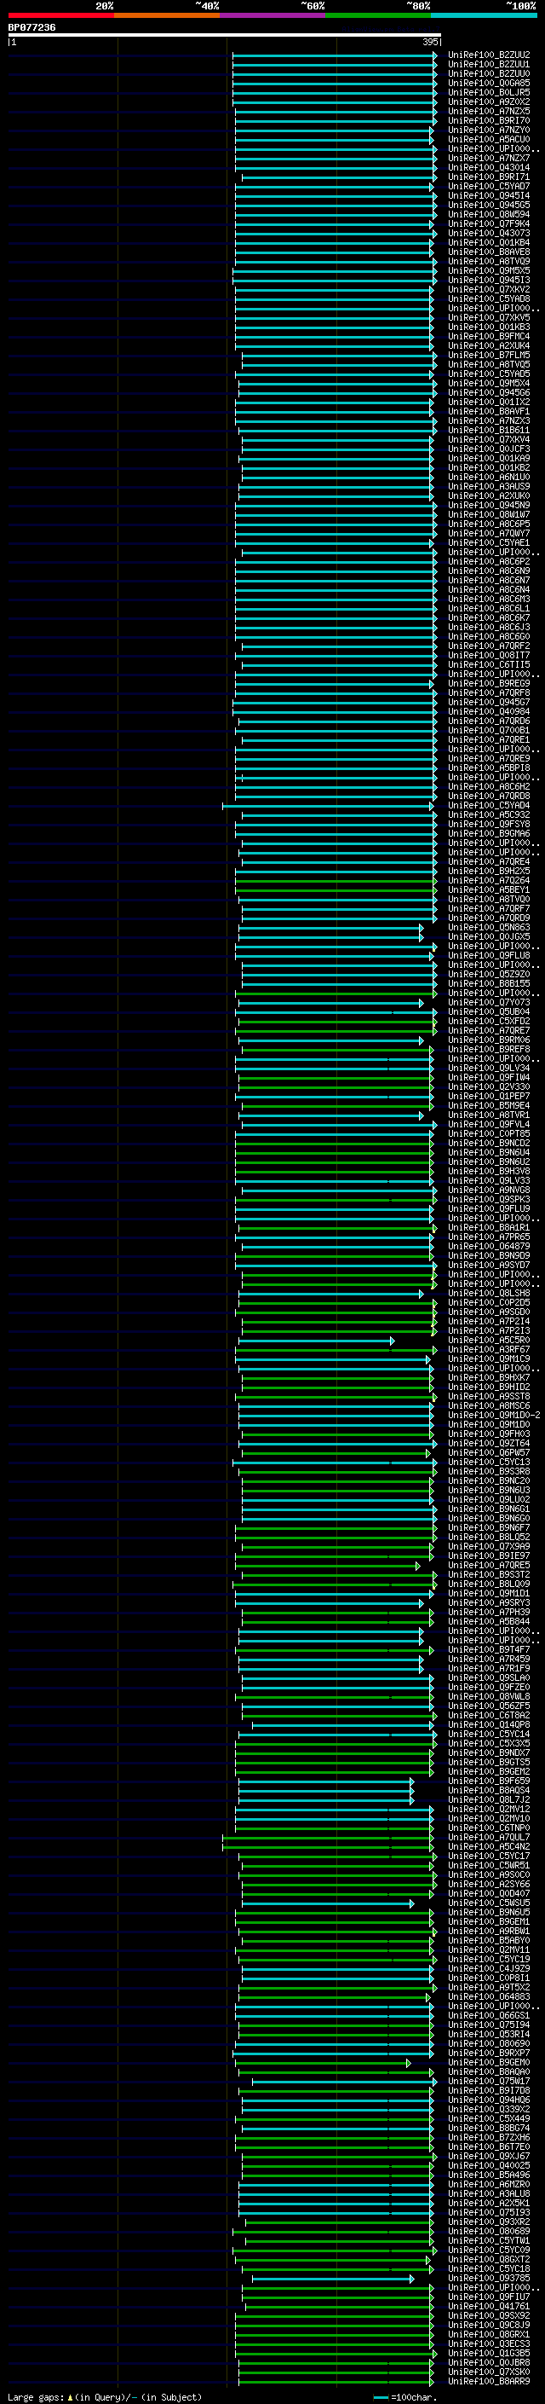The image size is (545, 2404).
Task: Click hit label UniRef100_Q945G5
Action: (489, 206)
